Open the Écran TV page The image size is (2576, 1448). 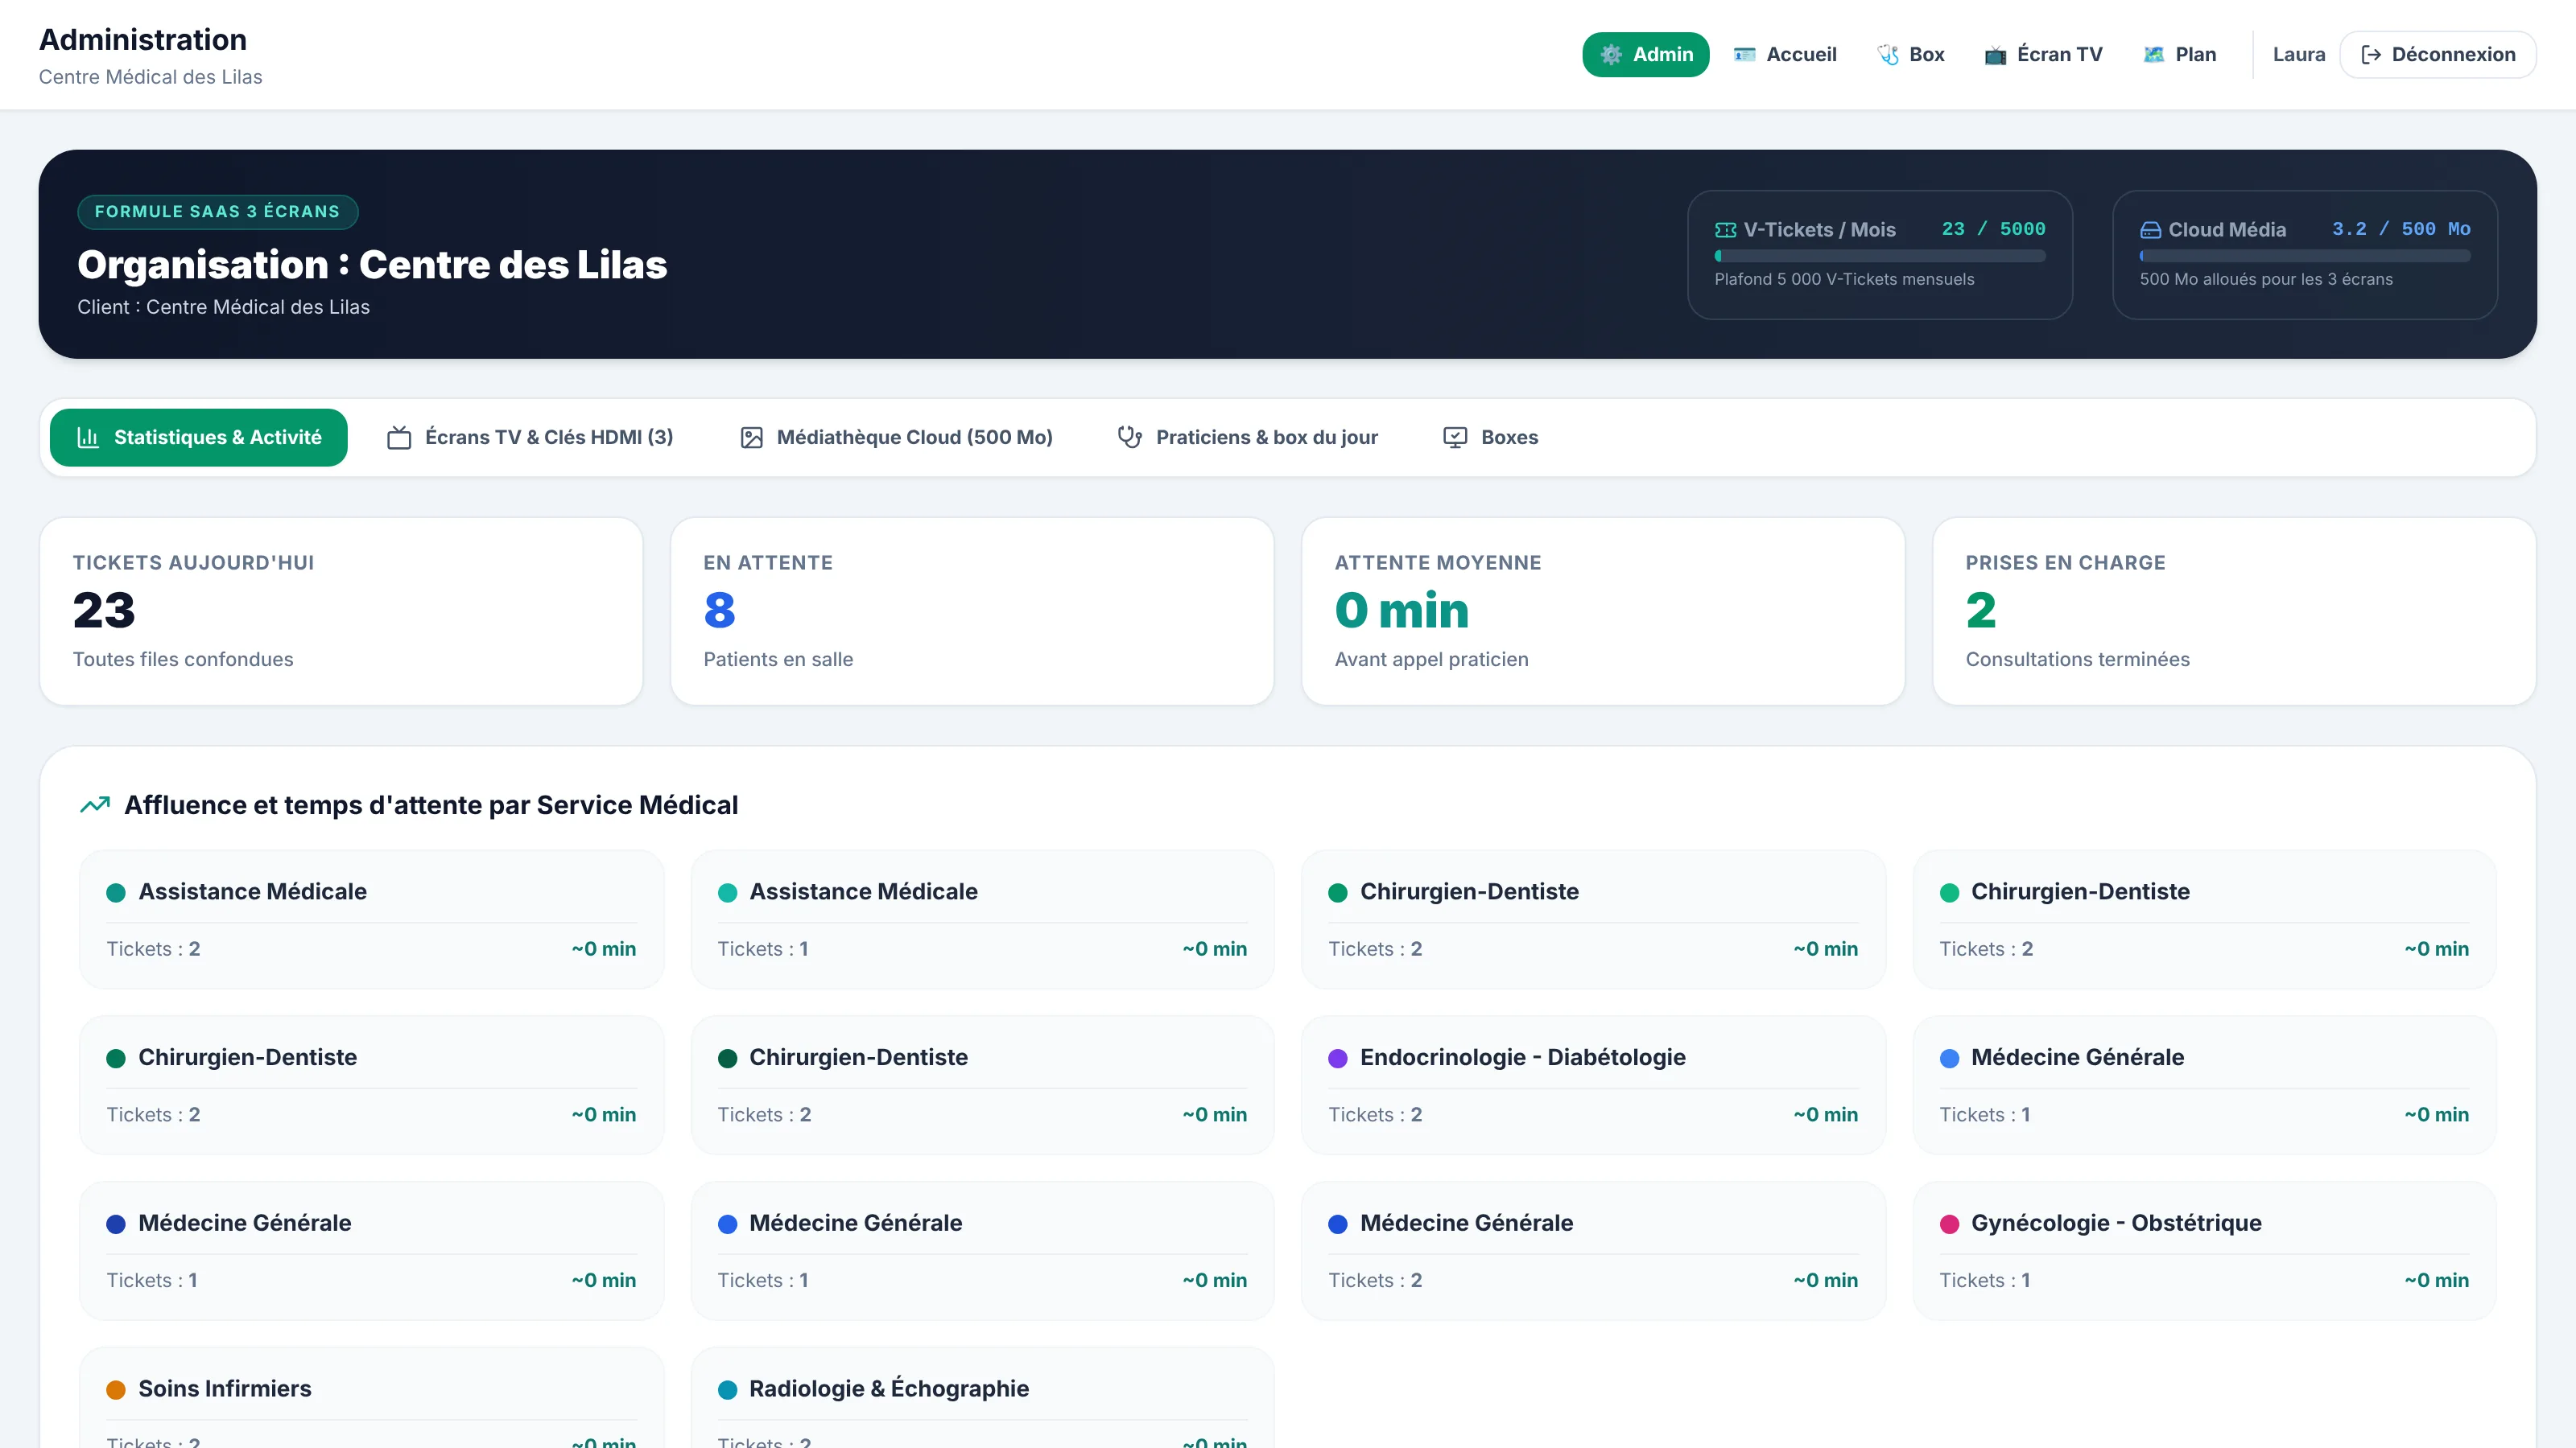click(x=2043, y=54)
